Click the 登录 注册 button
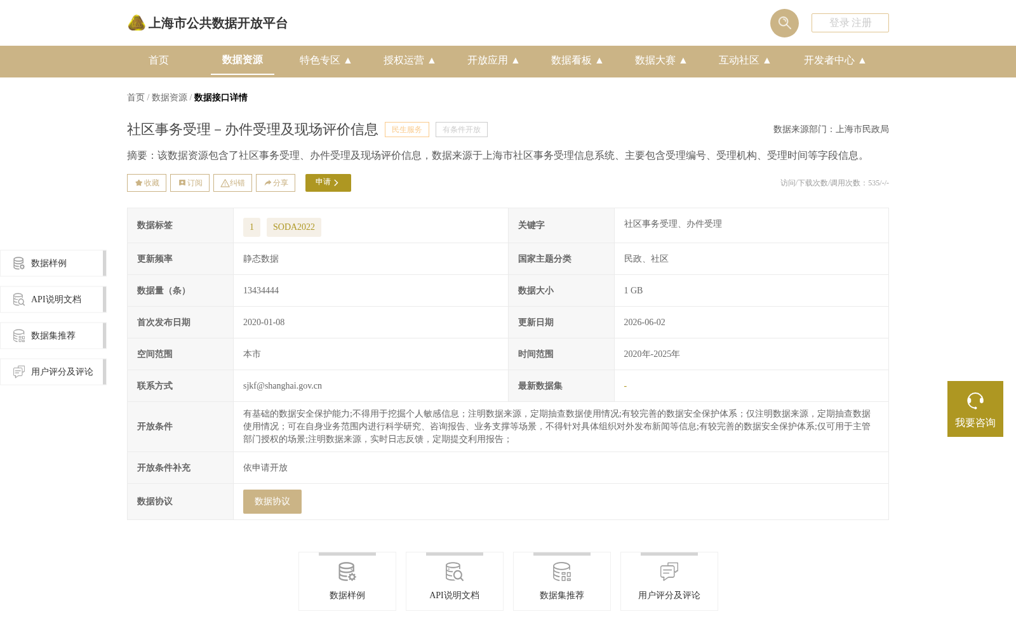This screenshot has height=635, width=1016. tap(850, 23)
